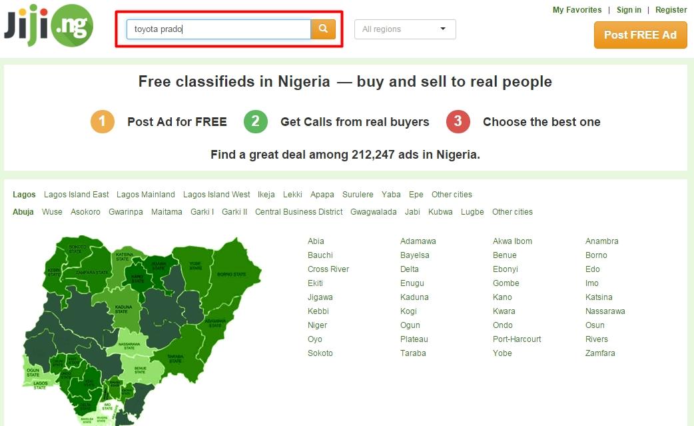Open the Cross River region link
Screen dimensions: 694x426
click(x=328, y=269)
